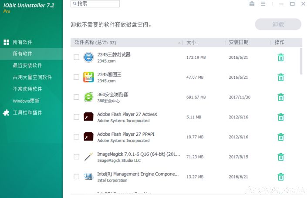
Task: Select ImageMagick 7.0.1-6 Q16 entry name
Action: click(x=139, y=154)
